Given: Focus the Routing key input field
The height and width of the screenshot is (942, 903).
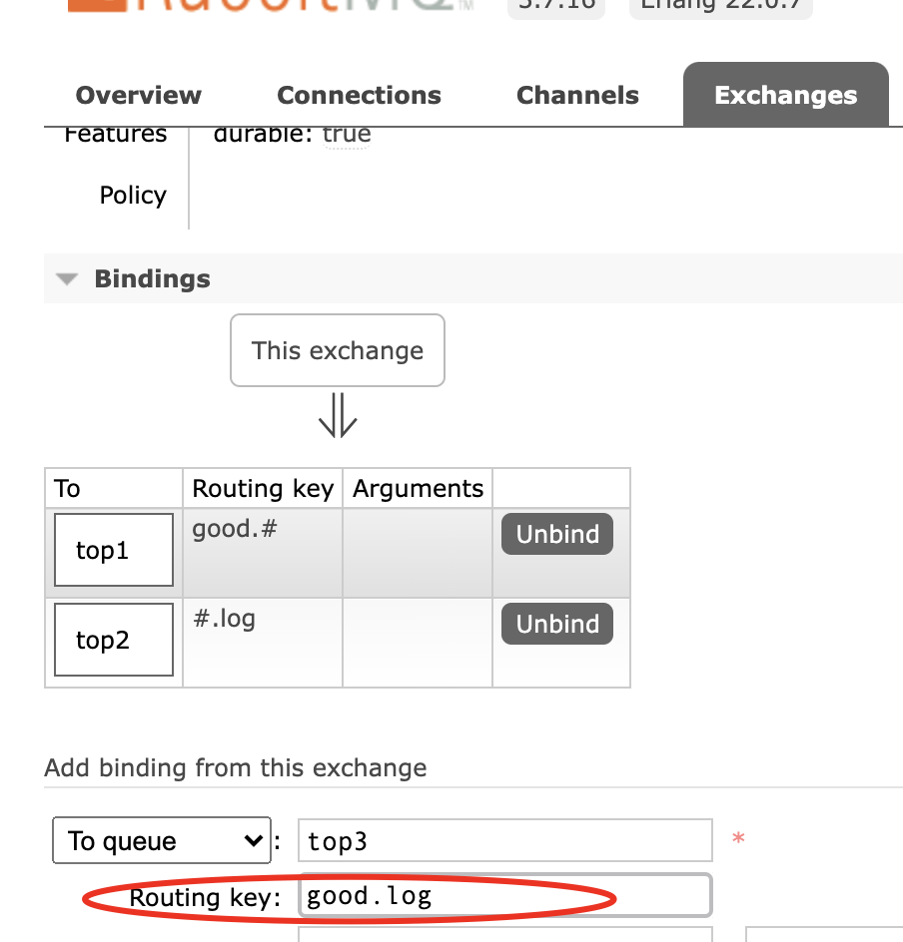Looking at the screenshot, I should 505,896.
